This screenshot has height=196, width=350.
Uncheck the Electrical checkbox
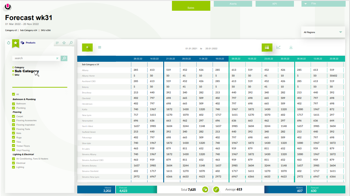point(13,163)
